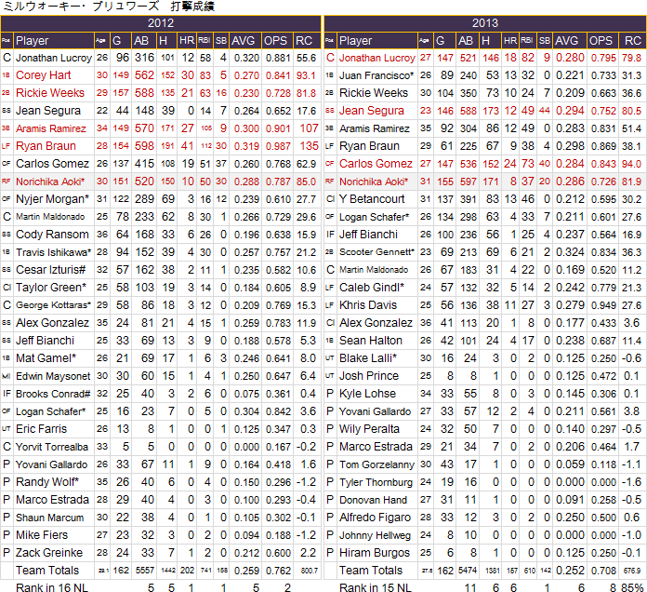Click Khris Davis player name
The image size is (647, 592).
(x=368, y=305)
